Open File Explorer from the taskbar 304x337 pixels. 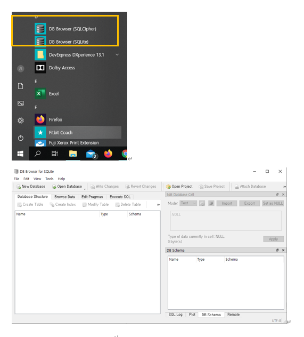point(73,154)
